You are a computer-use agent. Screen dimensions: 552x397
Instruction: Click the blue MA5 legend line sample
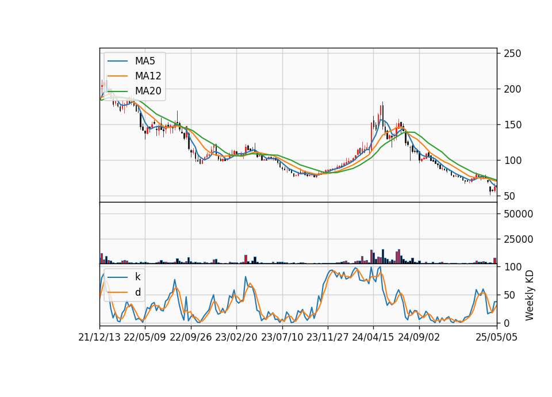(117, 61)
